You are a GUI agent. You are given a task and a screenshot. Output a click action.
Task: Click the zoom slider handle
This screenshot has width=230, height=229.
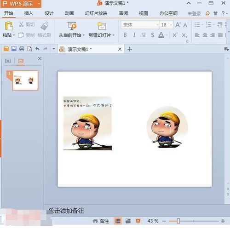tap(178, 221)
